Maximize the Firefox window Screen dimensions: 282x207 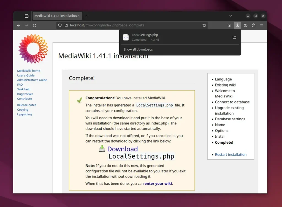pos(256,16)
